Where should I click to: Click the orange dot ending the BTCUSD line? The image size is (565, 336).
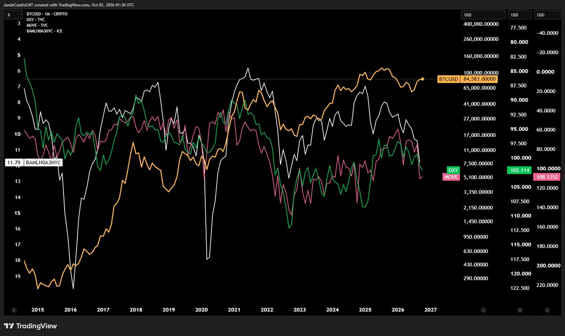[x=423, y=79]
